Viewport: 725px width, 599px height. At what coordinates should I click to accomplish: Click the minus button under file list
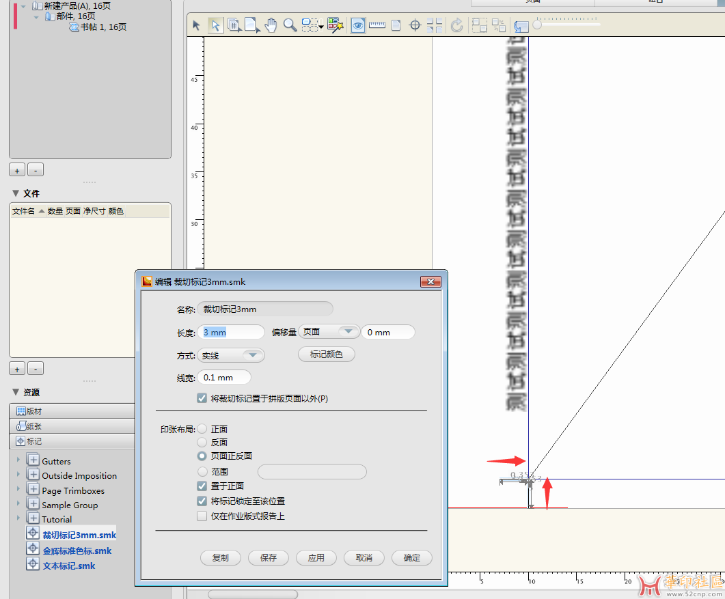pos(36,369)
